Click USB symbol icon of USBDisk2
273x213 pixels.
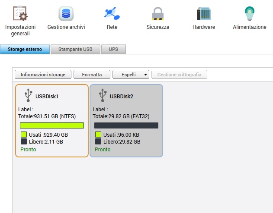point(103,95)
